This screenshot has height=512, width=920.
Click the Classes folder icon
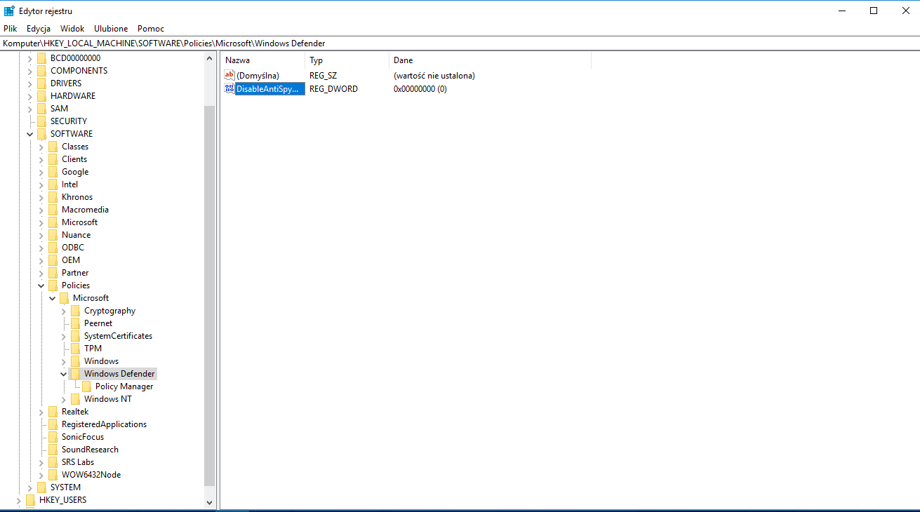pos(53,147)
